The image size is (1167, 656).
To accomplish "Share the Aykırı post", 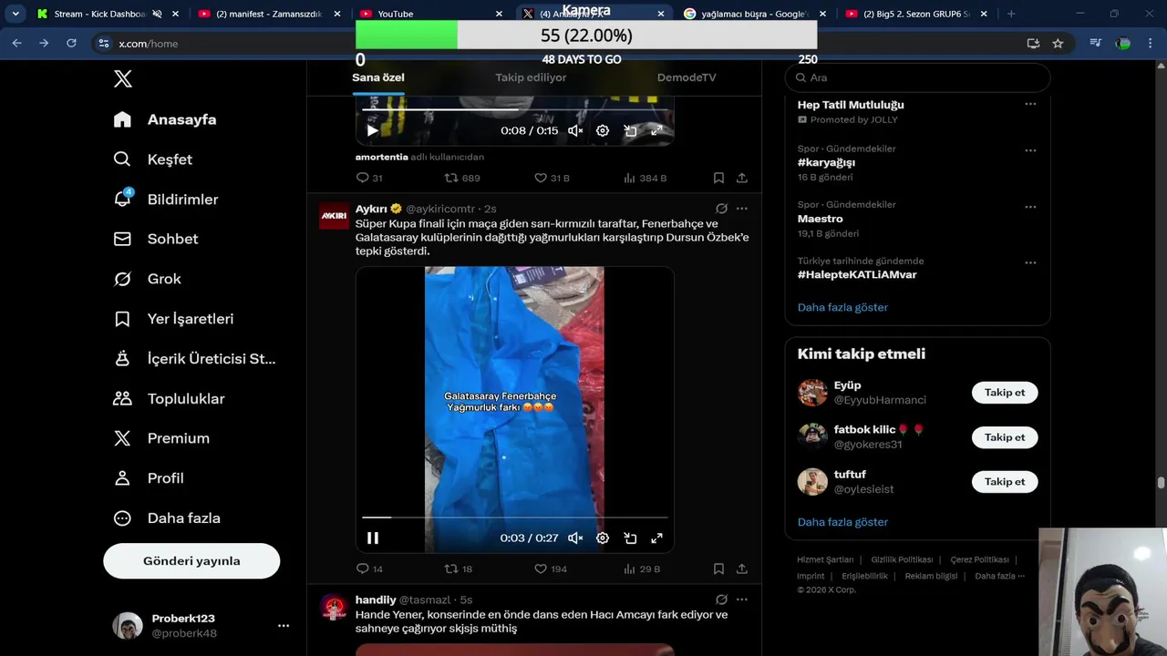I will point(742,569).
